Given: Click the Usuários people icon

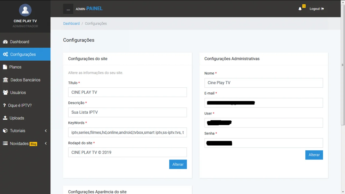Looking at the screenshot, I should click(x=5, y=93).
